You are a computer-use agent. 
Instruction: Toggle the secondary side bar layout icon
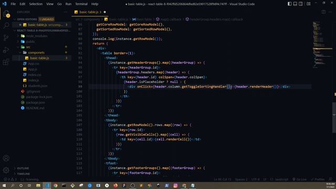pyautogui.click(x=301, y=4)
